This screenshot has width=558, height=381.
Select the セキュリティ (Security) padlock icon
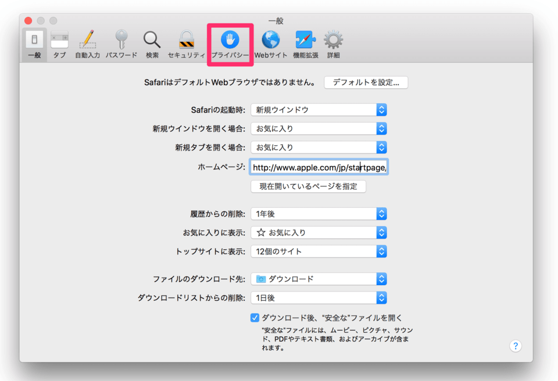point(186,41)
